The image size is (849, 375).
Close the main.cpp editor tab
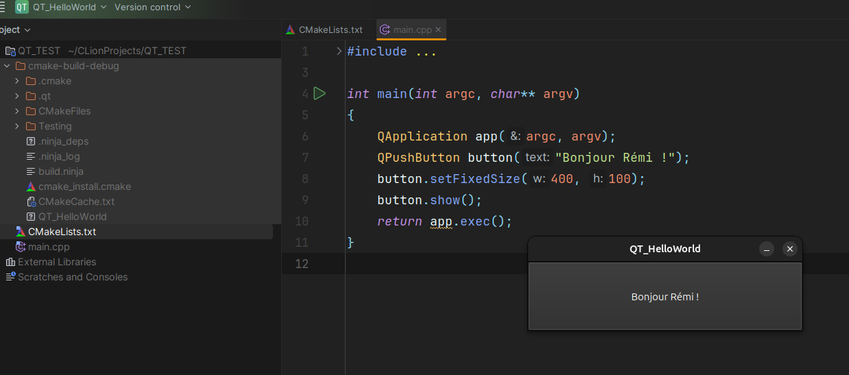click(x=438, y=29)
